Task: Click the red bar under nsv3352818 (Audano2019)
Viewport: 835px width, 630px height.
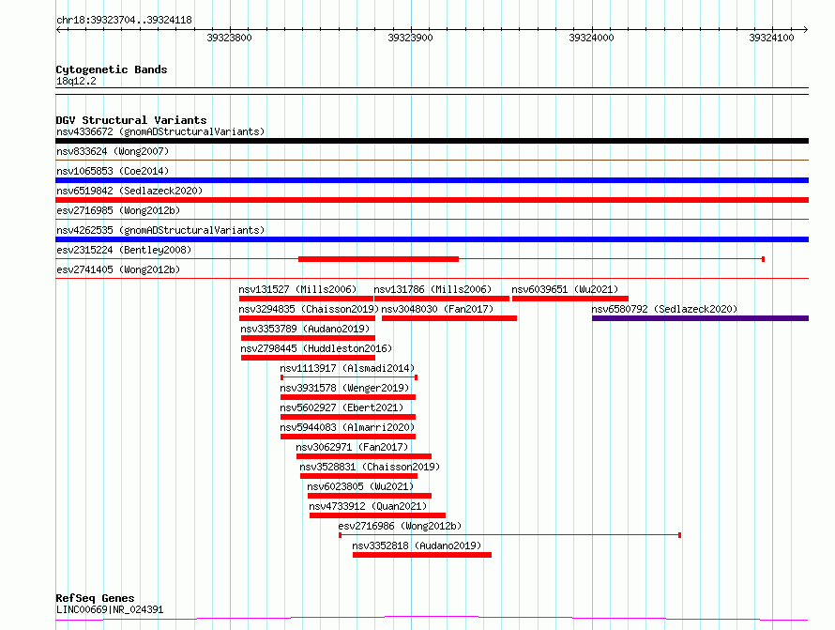Action: tap(422, 555)
